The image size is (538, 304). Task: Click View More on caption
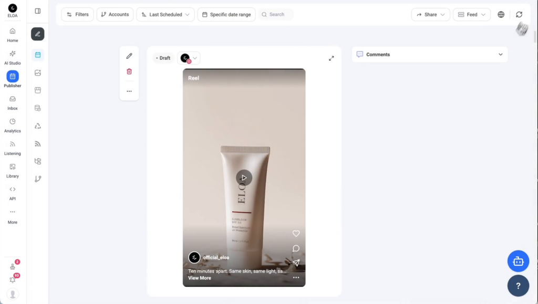199,278
